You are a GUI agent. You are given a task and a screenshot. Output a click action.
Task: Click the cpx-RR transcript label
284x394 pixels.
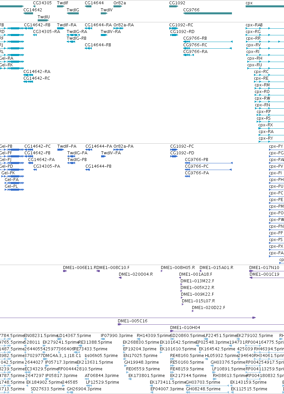click(x=253, y=38)
